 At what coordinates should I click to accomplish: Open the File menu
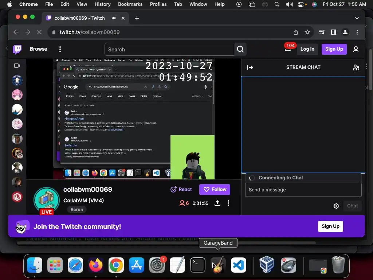pos(49,4)
